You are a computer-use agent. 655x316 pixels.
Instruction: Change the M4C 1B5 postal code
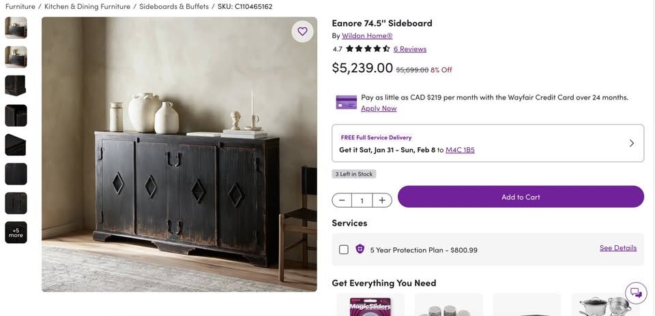click(x=460, y=150)
